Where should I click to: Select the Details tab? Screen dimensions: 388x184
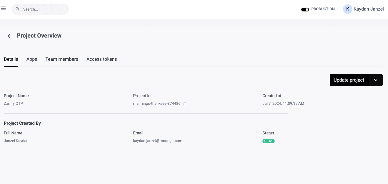11,59
